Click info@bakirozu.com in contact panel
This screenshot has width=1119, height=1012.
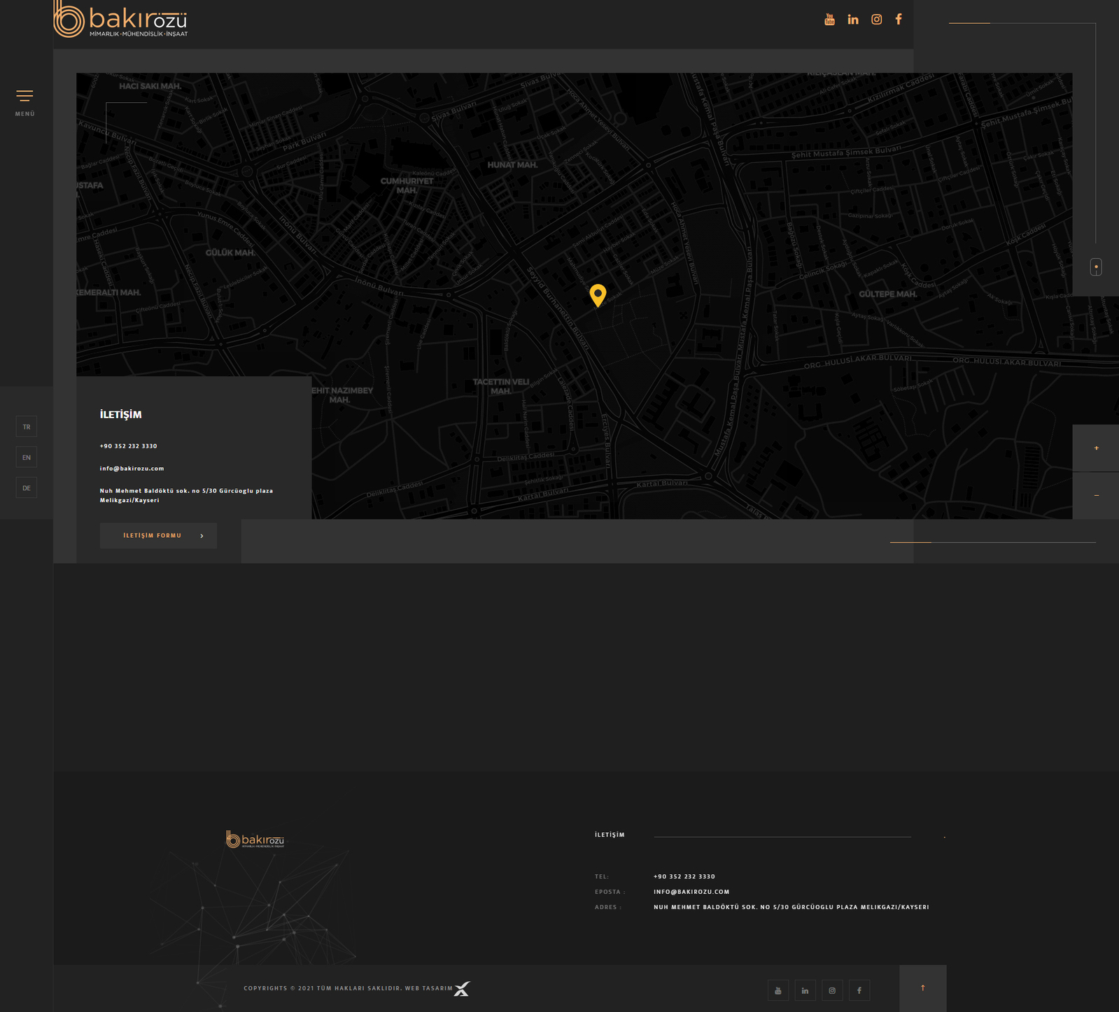[x=132, y=469]
